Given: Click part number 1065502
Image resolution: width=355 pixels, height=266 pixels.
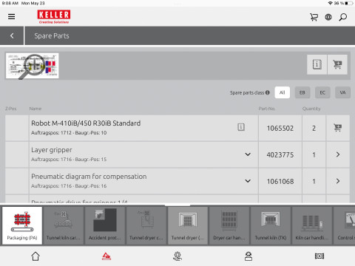Looking at the screenshot, I should (280, 129).
